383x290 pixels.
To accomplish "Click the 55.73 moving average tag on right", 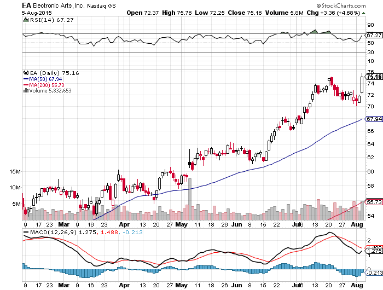I will 374,202.
